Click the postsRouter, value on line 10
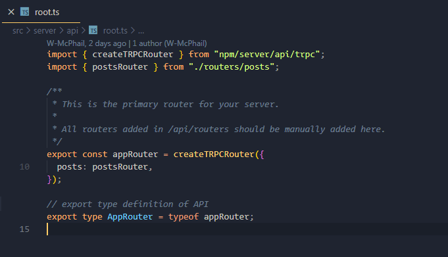 (x=122, y=167)
